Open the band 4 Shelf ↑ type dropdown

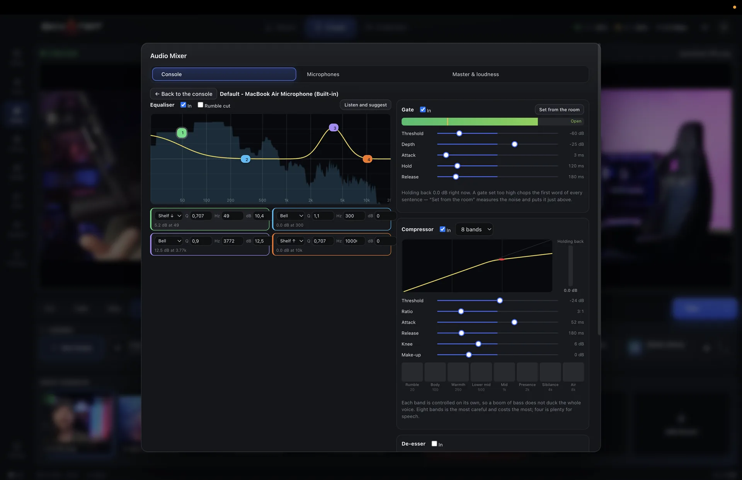click(x=291, y=241)
